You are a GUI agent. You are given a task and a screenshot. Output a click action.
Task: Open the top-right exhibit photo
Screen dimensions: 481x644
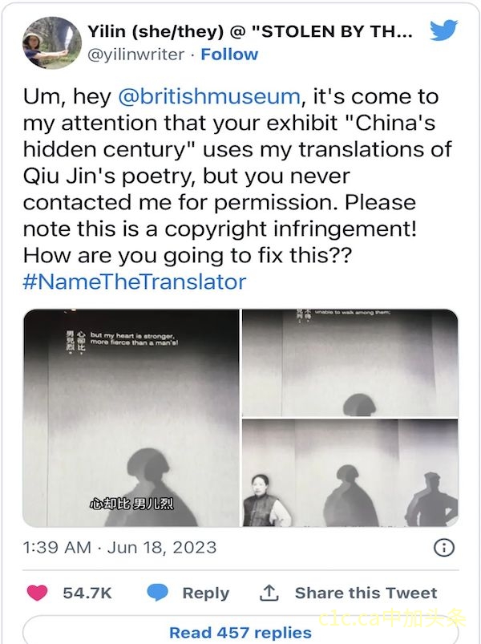pos(350,362)
